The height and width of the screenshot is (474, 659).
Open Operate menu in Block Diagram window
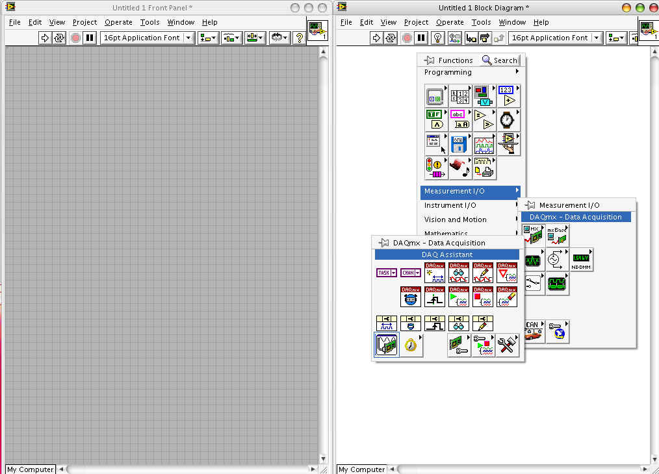pyautogui.click(x=450, y=22)
